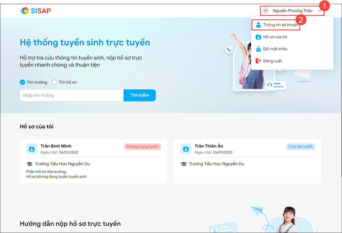
Task: Open Hồ sơ của tôi menu item
Action: click(292, 37)
